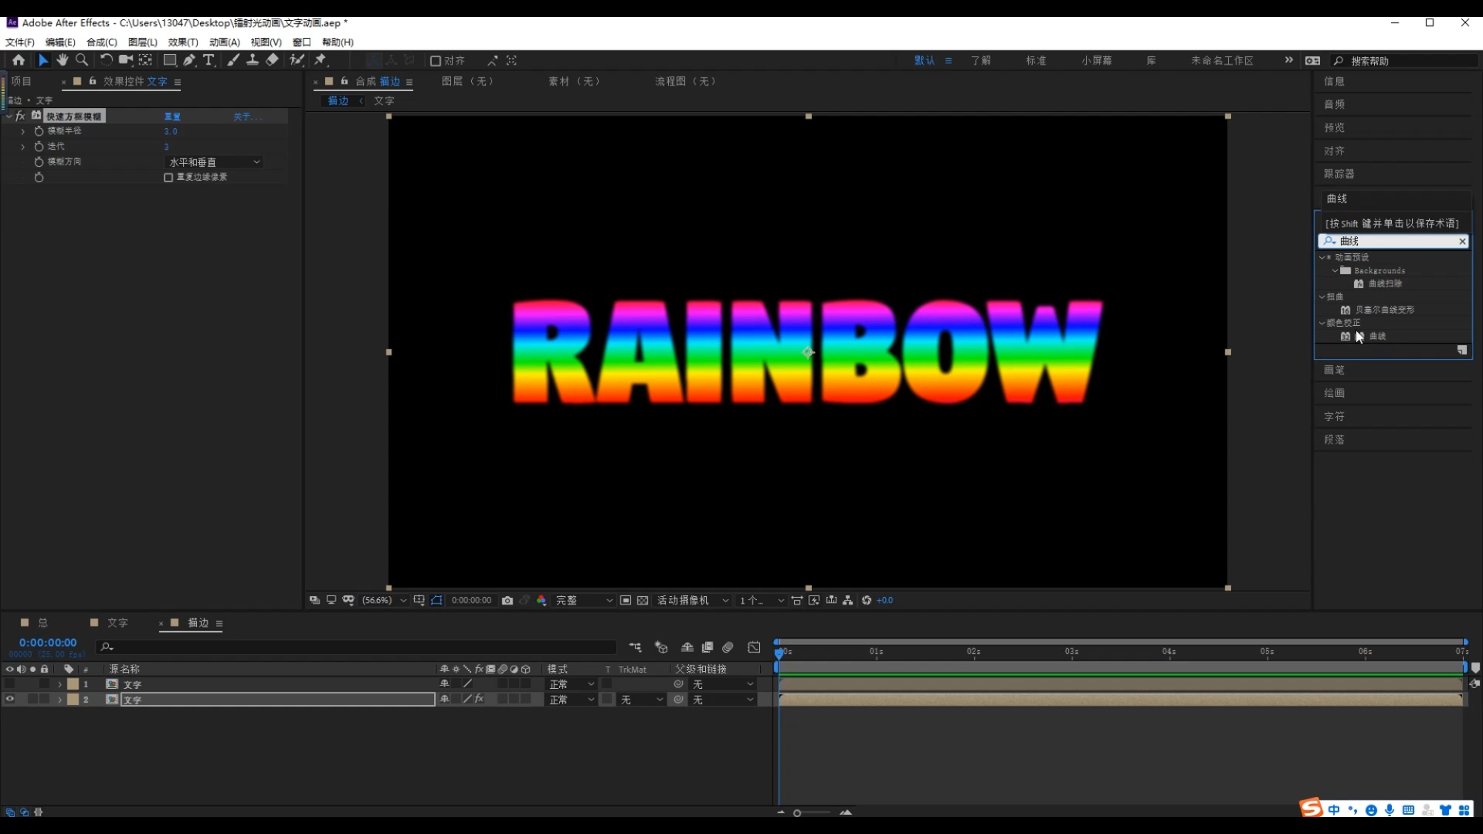Select the Puppet Pin tool
Image resolution: width=1483 pixels, height=834 pixels.
tap(321, 60)
